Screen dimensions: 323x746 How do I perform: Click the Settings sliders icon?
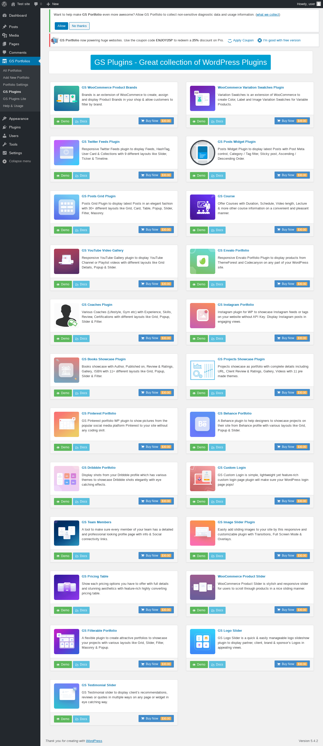tap(5, 153)
